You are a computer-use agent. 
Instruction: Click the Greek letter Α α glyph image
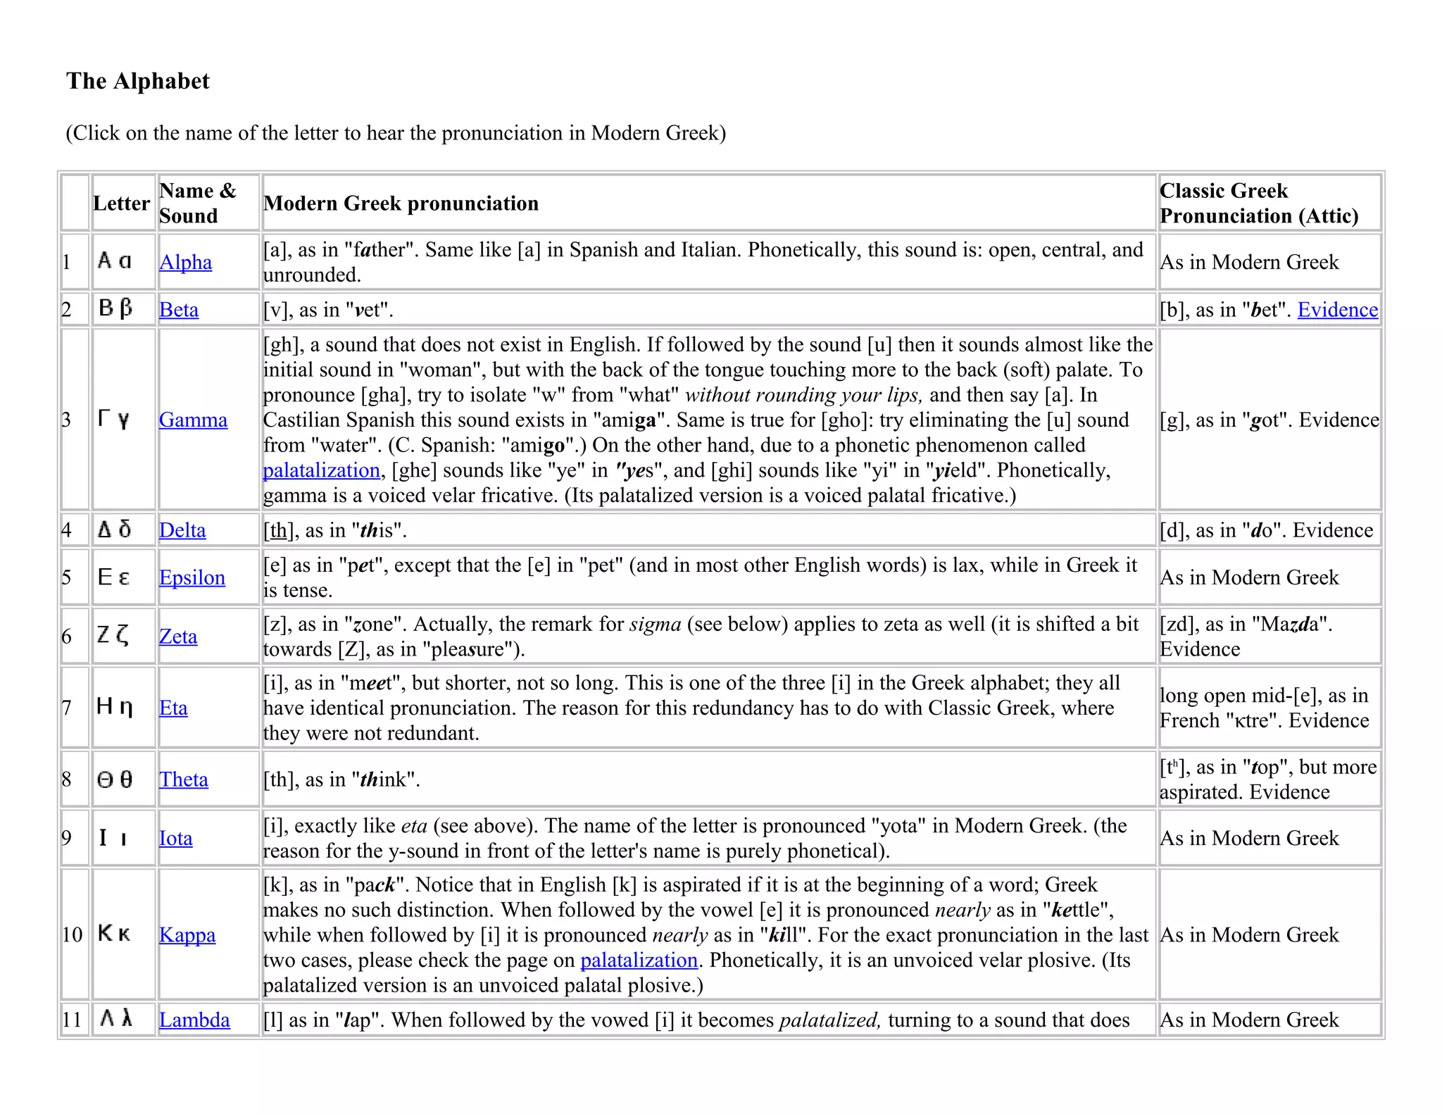point(115,261)
